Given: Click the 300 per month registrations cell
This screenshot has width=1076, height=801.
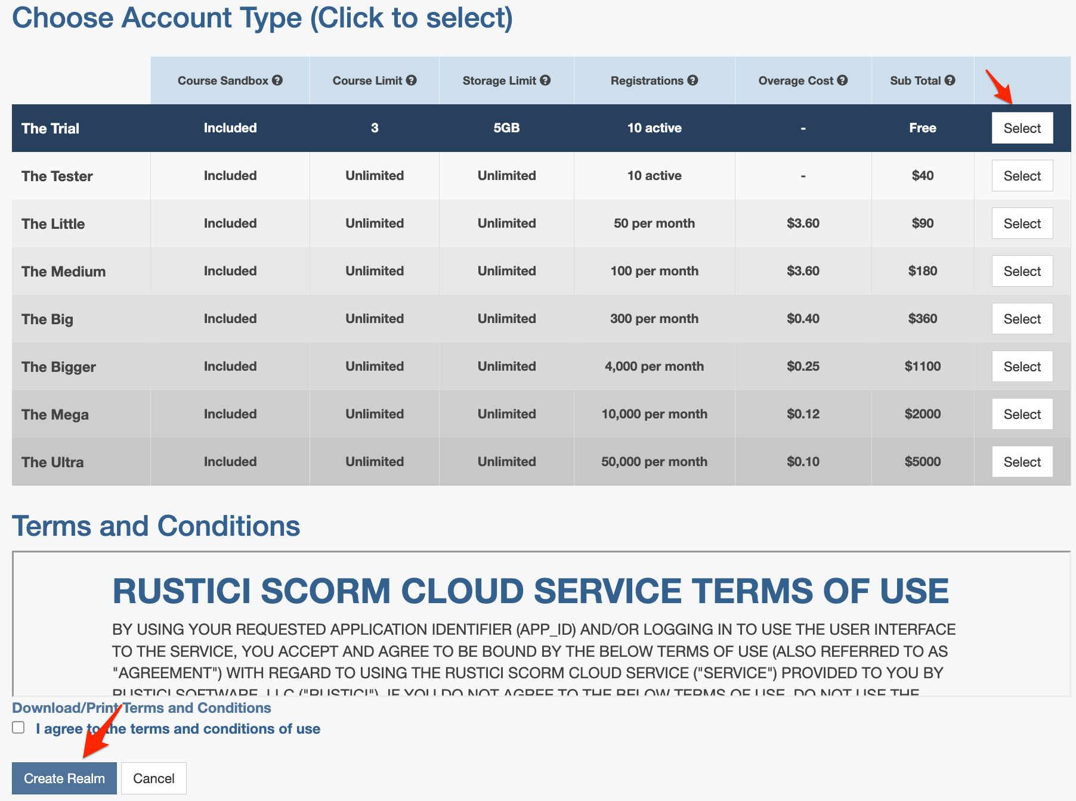Looking at the screenshot, I should coord(654,319).
